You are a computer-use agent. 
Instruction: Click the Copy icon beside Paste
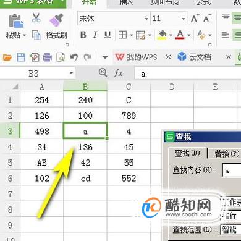point(36,35)
